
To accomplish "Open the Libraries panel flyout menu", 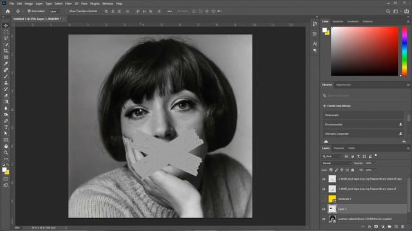I will [408, 85].
